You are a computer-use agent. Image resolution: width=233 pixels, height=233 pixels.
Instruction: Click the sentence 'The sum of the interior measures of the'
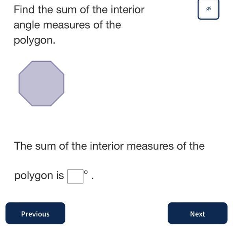pyautogui.click(x=109, y=146)
